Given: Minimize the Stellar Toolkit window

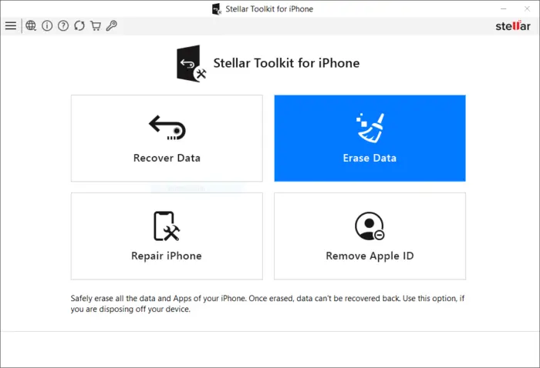Looking at the screenshot, I should 504,8.
